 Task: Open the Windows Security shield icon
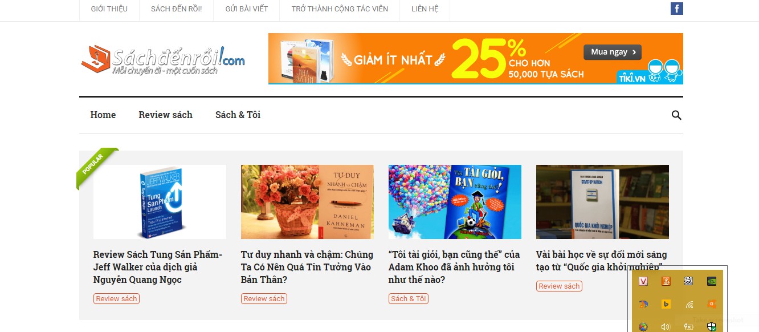click(x=712, y=327)
